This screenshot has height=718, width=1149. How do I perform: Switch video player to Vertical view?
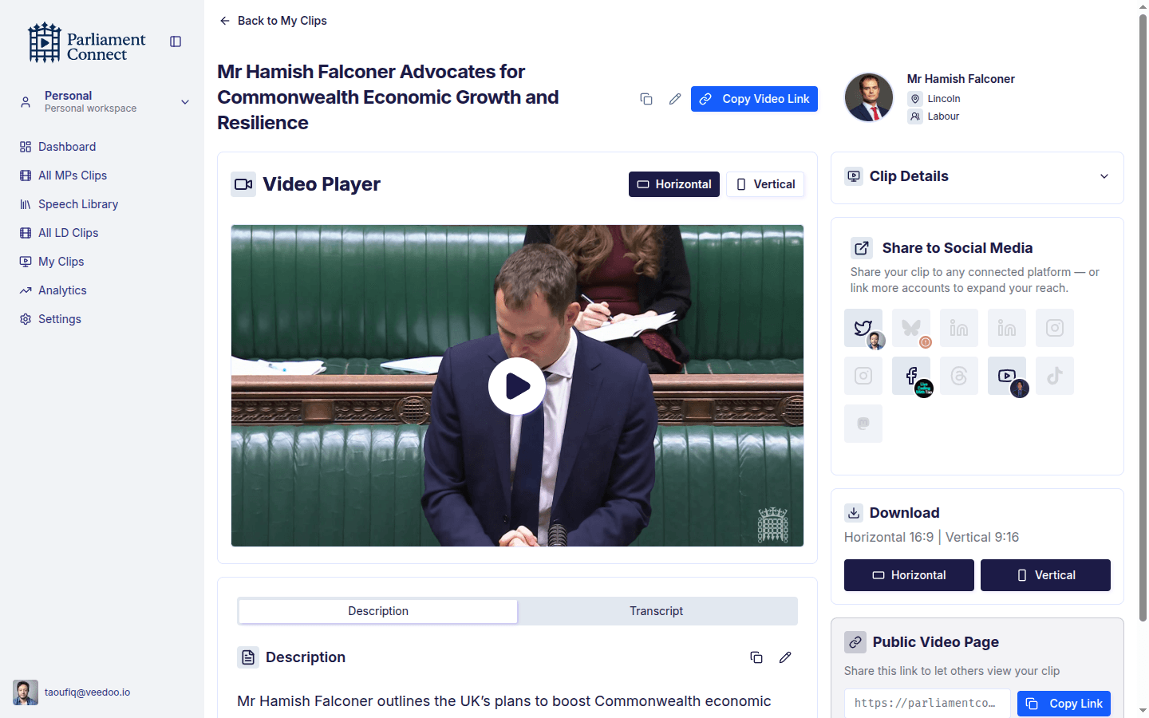(765, 184)
